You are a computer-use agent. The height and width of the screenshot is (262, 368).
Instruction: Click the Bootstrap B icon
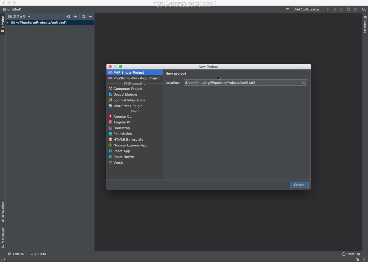click(x=110, y=128)
